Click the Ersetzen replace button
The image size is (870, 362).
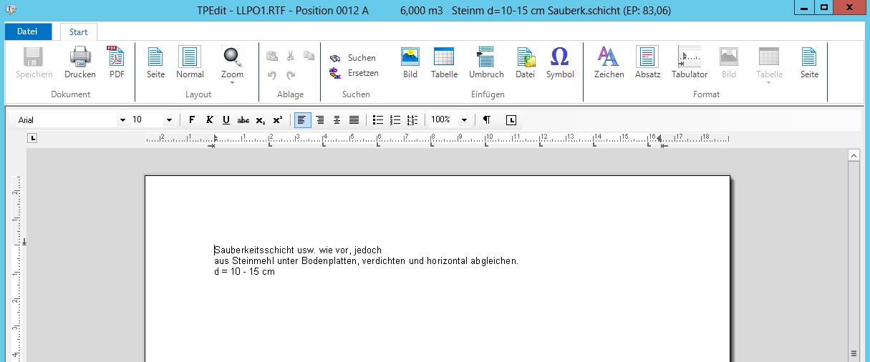(354, 73)
